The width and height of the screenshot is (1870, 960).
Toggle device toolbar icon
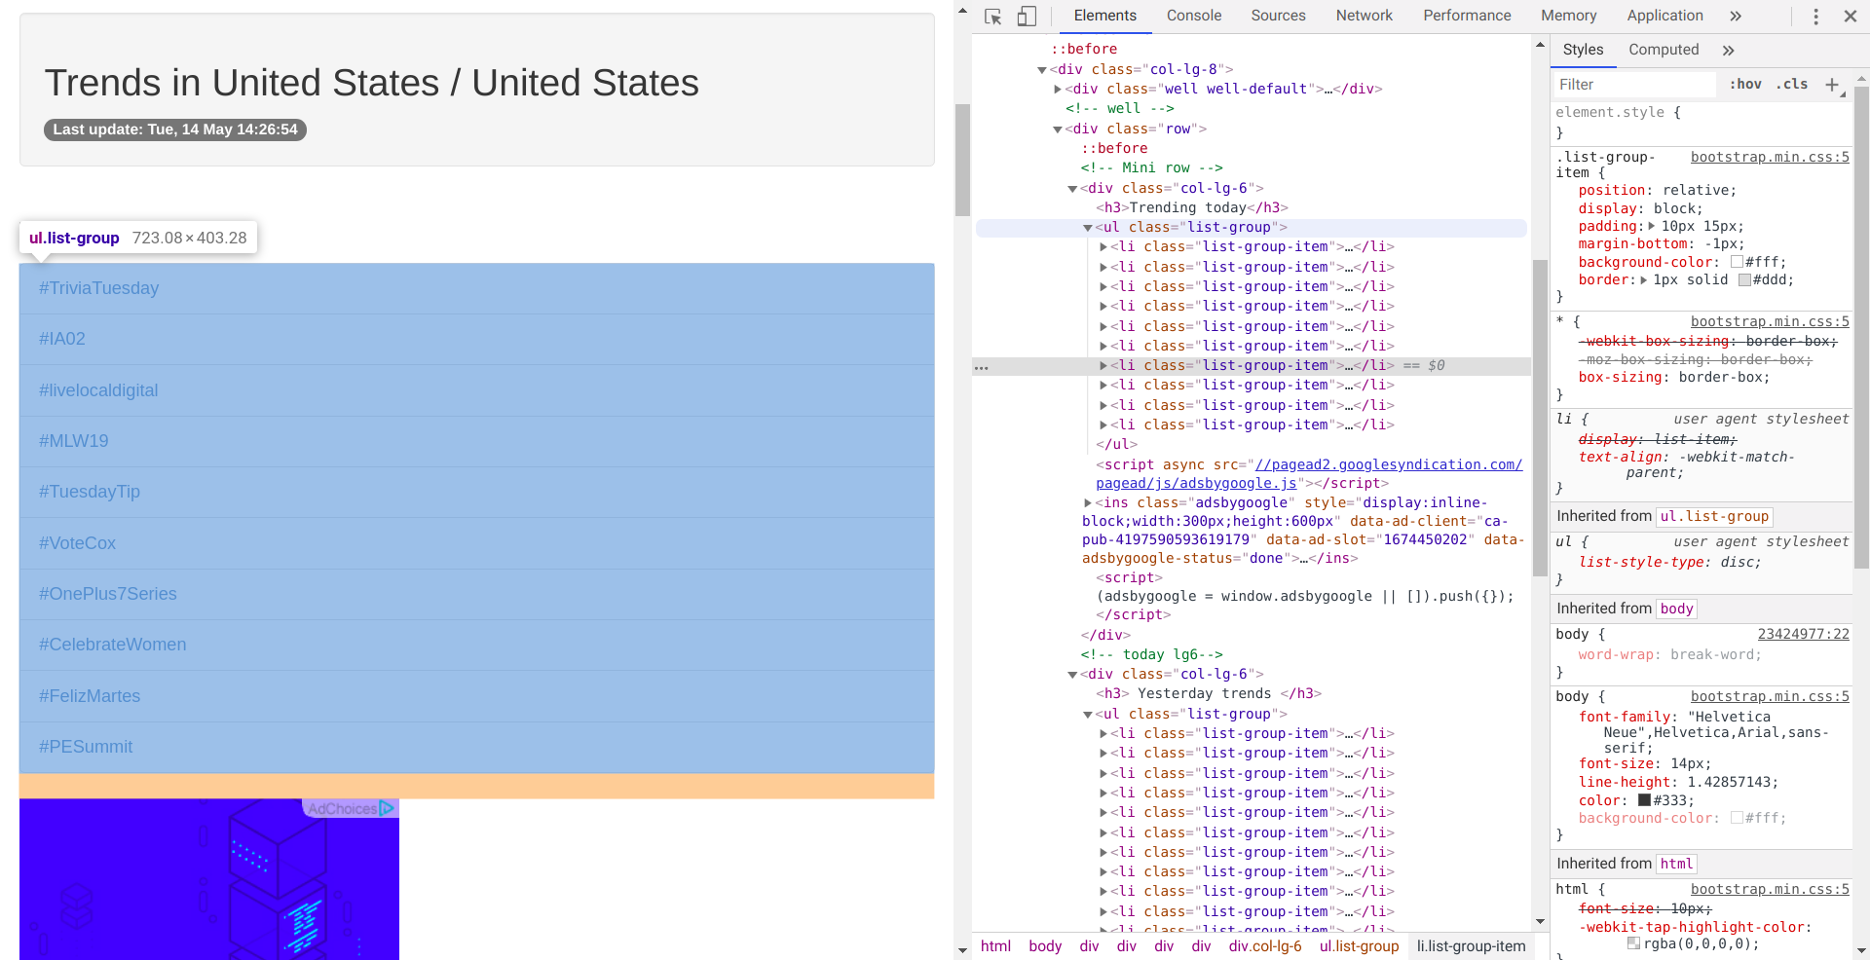1027,17
